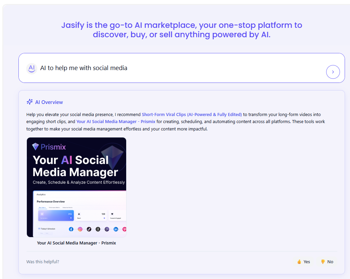The width and height of the screenshot is (350, 279).
Task: Click the Threads icon in the product preview
Action: click(x=98, y=229)
